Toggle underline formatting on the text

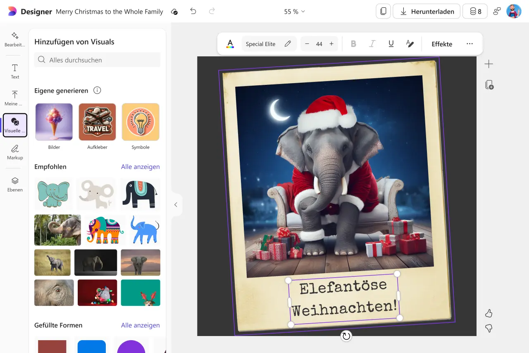pyautogui.click(x=391, y=43)
